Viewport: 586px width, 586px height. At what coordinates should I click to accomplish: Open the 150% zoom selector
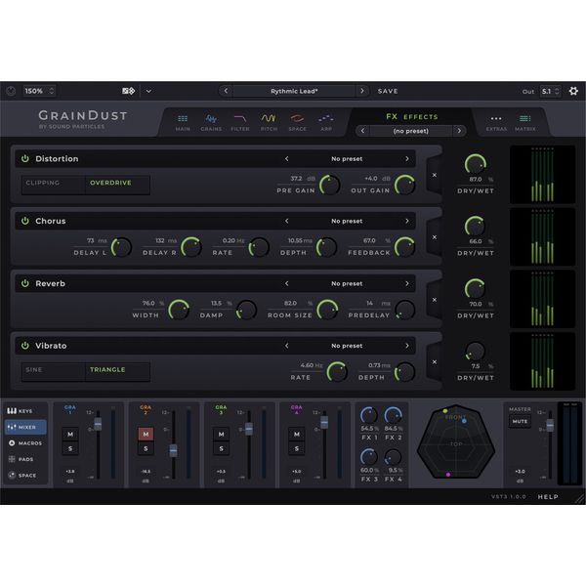pos(39,91)
